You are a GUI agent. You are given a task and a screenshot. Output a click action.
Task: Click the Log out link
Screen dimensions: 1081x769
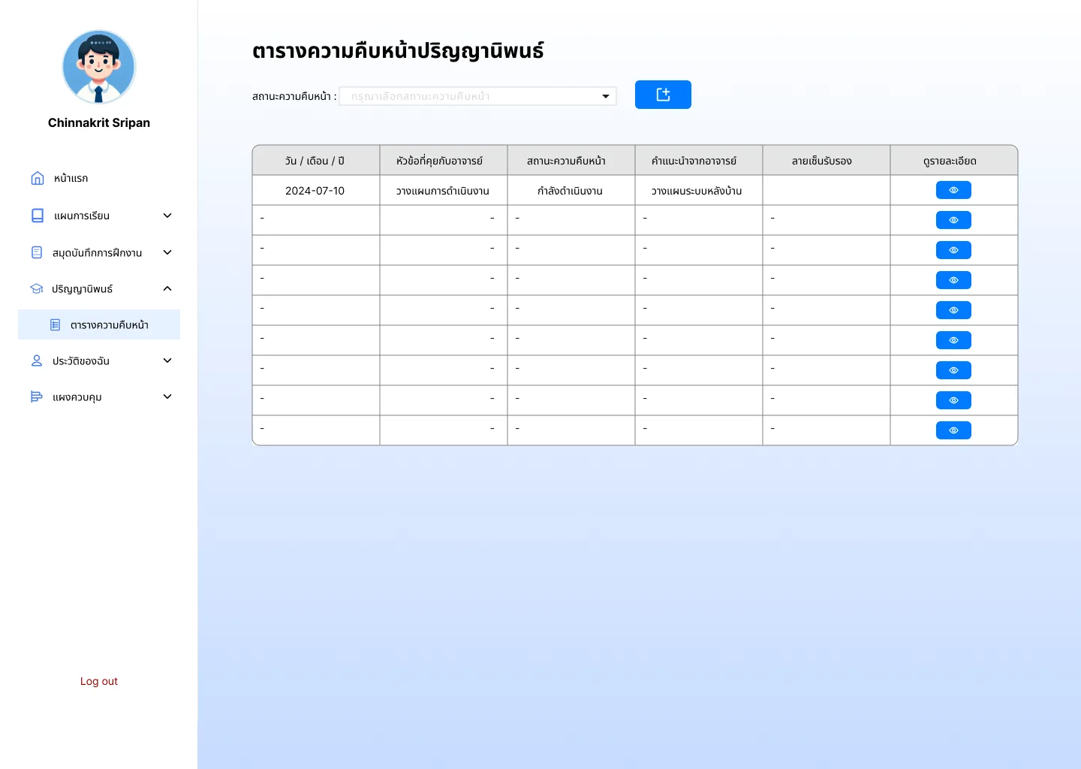click(99, 681)
